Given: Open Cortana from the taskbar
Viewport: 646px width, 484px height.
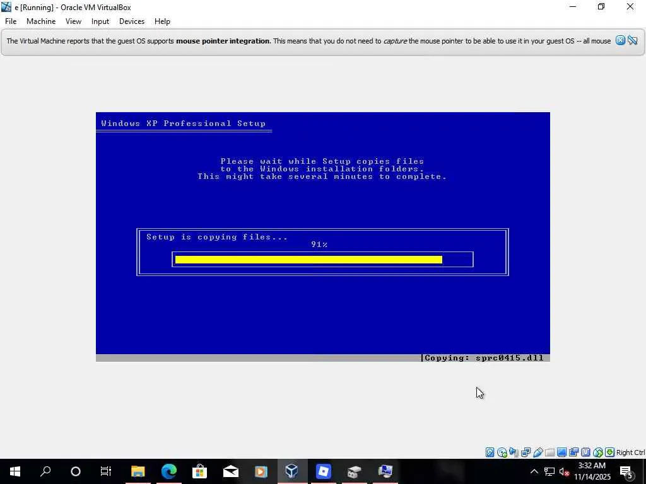Looking at the screenshot, I should pyautogui.click(x=76, y=471).
